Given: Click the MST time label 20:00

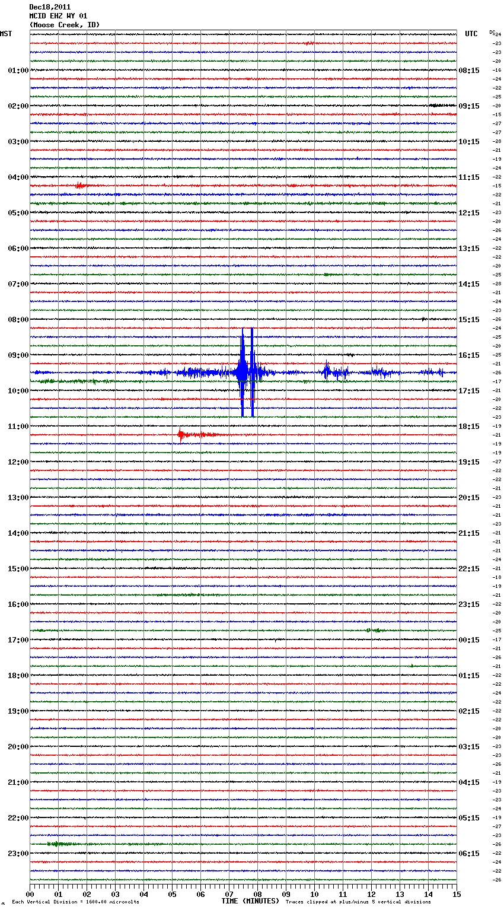Looking at the screenshot, I should point(18,747).
